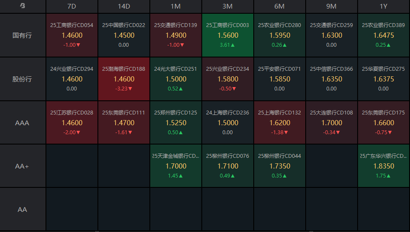The image size is (410, 232).
Task: Open the 25东莞银行CD111 cell
Action: pyautogui.click(x=124, y=123)
